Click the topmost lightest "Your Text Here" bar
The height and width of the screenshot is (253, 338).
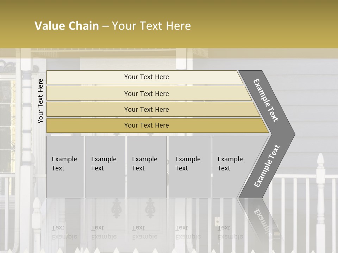(x=146, y=77)
